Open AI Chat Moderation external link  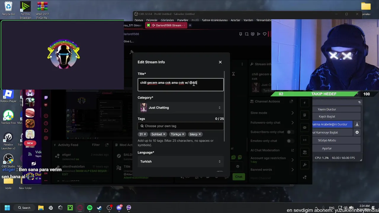293,150
